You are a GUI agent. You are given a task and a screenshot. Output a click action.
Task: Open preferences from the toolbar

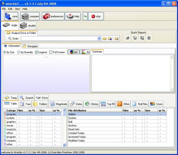pyautogui.click(x=53, y=16)
